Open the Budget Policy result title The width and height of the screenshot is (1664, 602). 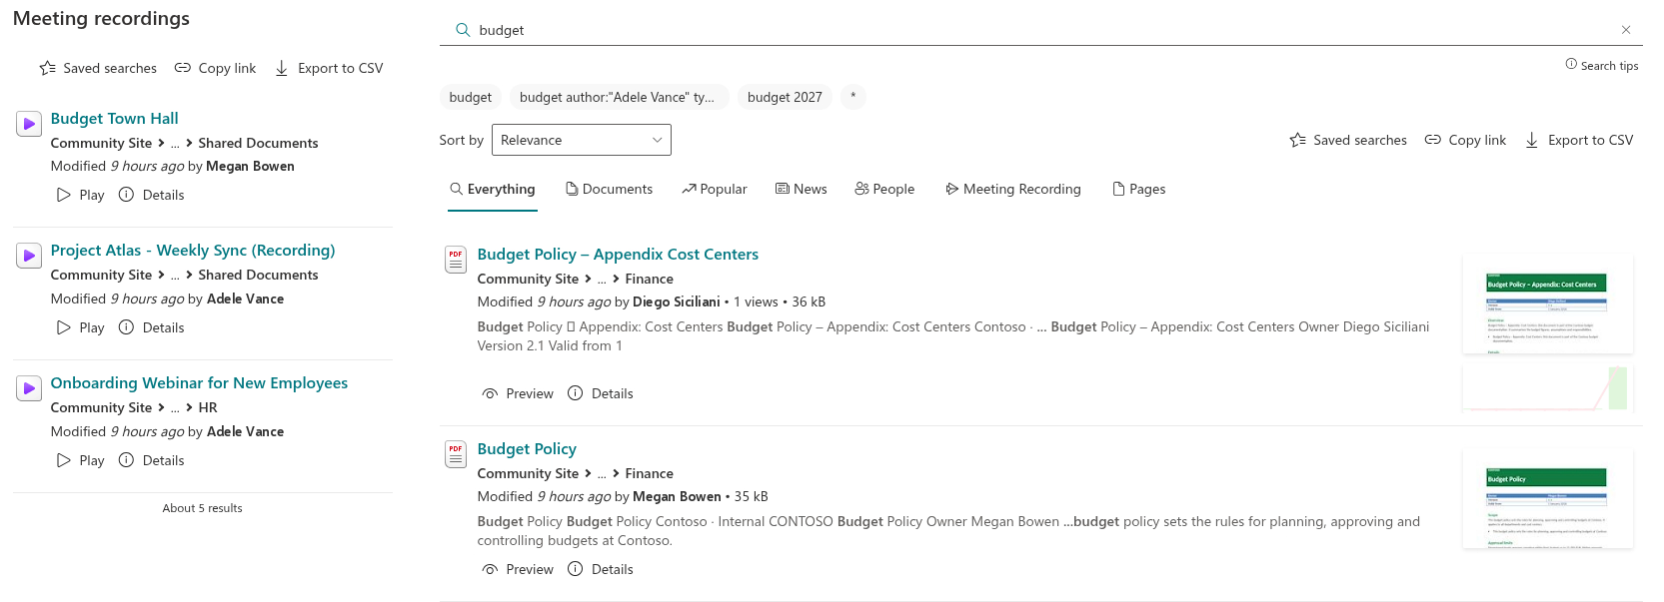(527, 449)
